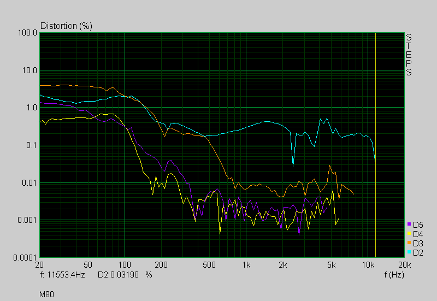The height and width of the screenshot is (301, 437).
Task: Select the D5 legend label
Action: point(418,225)
